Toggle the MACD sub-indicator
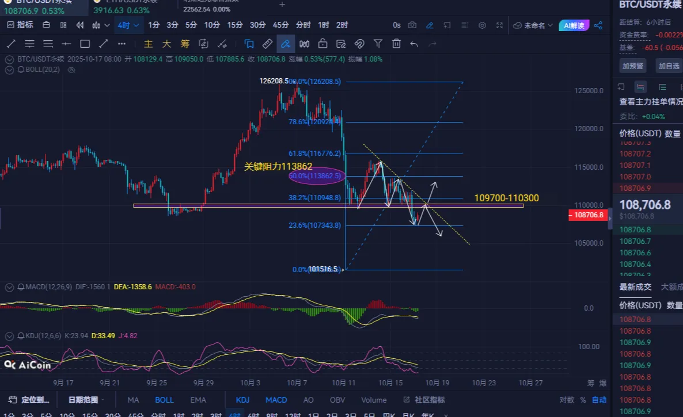The height and width of the screenshot is (417, 683). coord(276,400)
